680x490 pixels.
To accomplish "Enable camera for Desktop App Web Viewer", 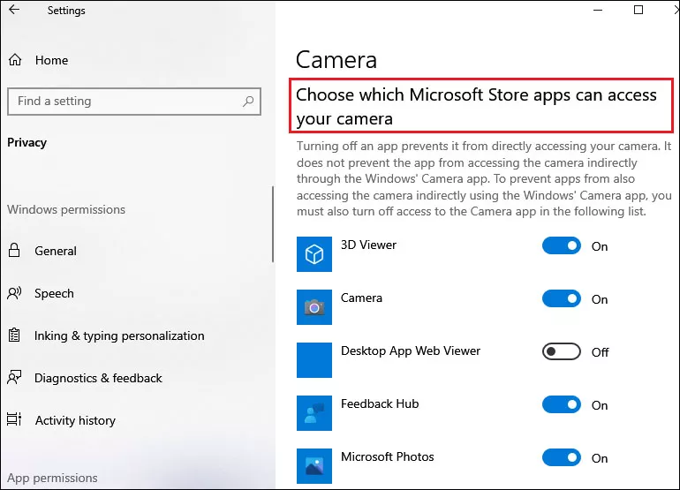I will 561,351.
